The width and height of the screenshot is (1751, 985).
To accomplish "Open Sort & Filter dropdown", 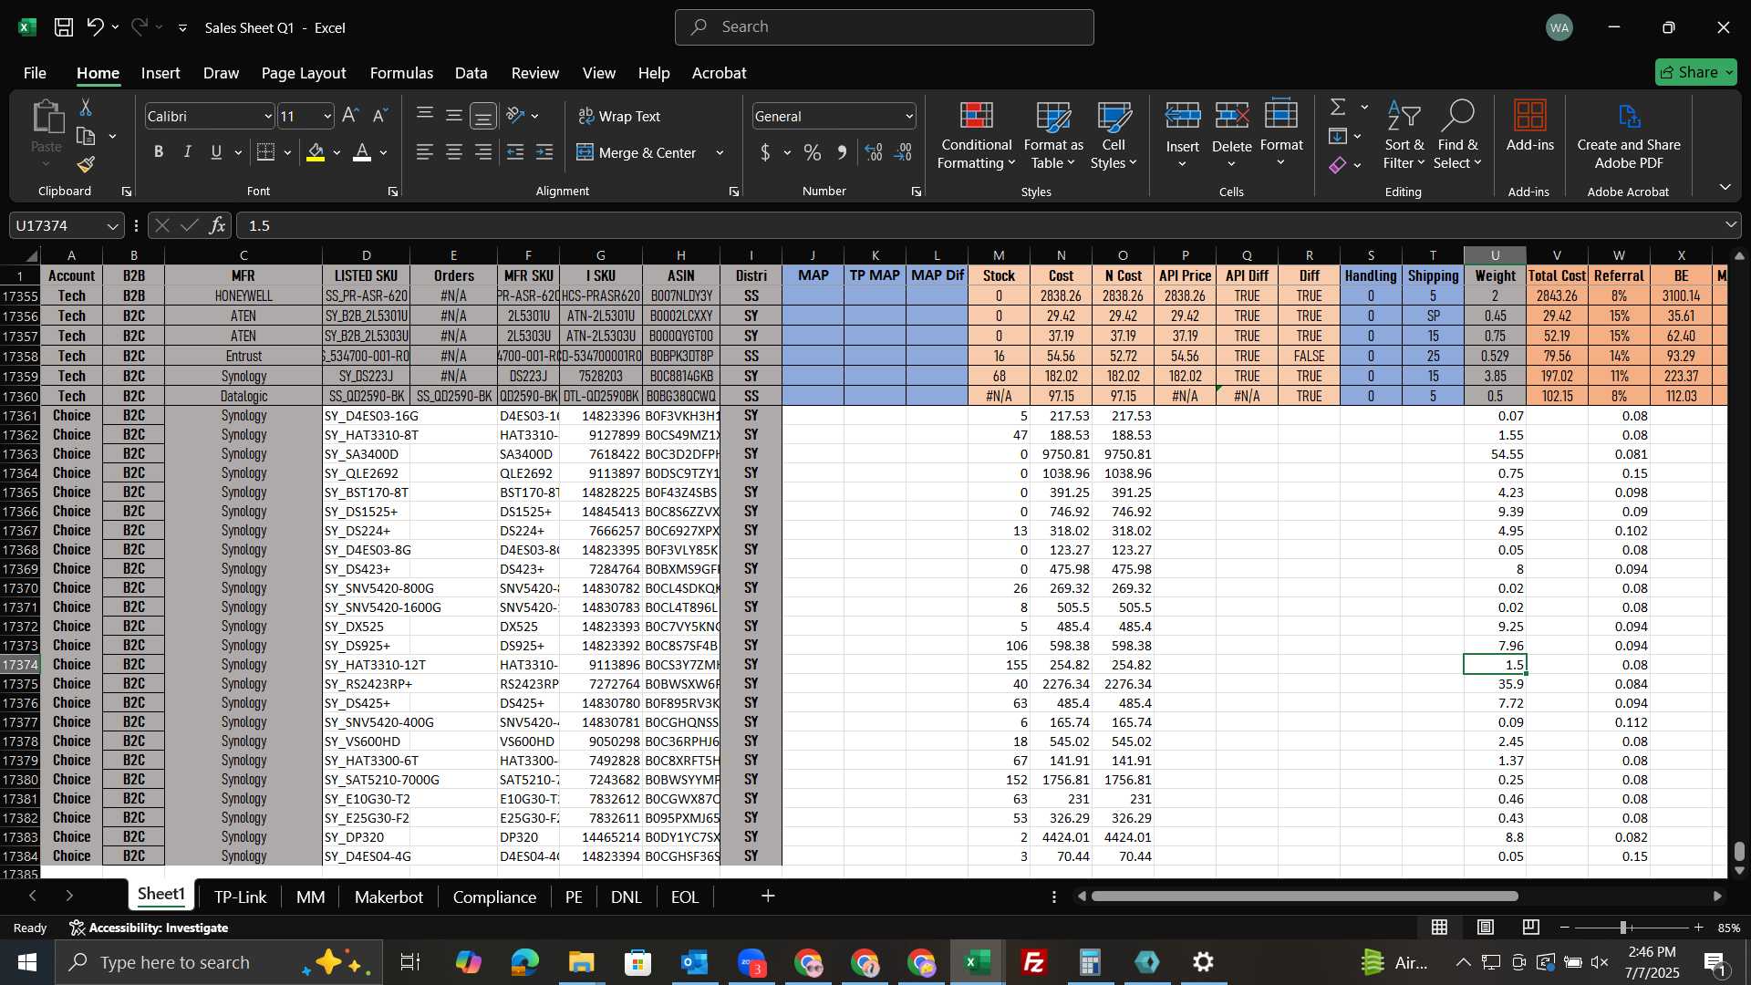I will pyautogui.click(x=1404, y=135).
